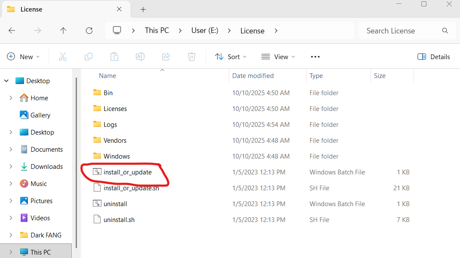Navigate to This PC via breadcrumb
The height and width of the screenshot is (258, 460).
[156, 30]
